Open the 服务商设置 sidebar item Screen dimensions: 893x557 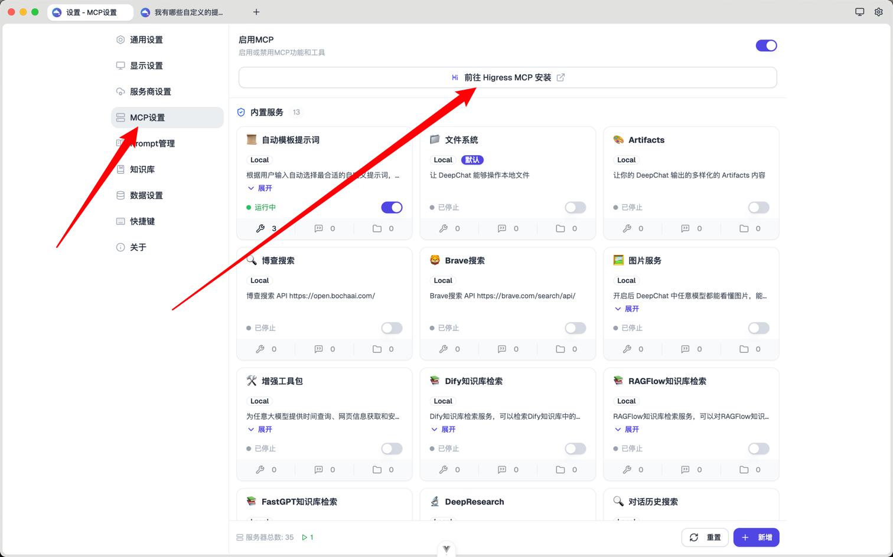pos(167,91)
